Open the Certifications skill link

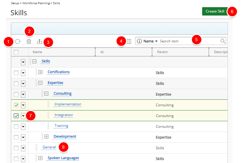pyautogui.click(x=59, y=72)
